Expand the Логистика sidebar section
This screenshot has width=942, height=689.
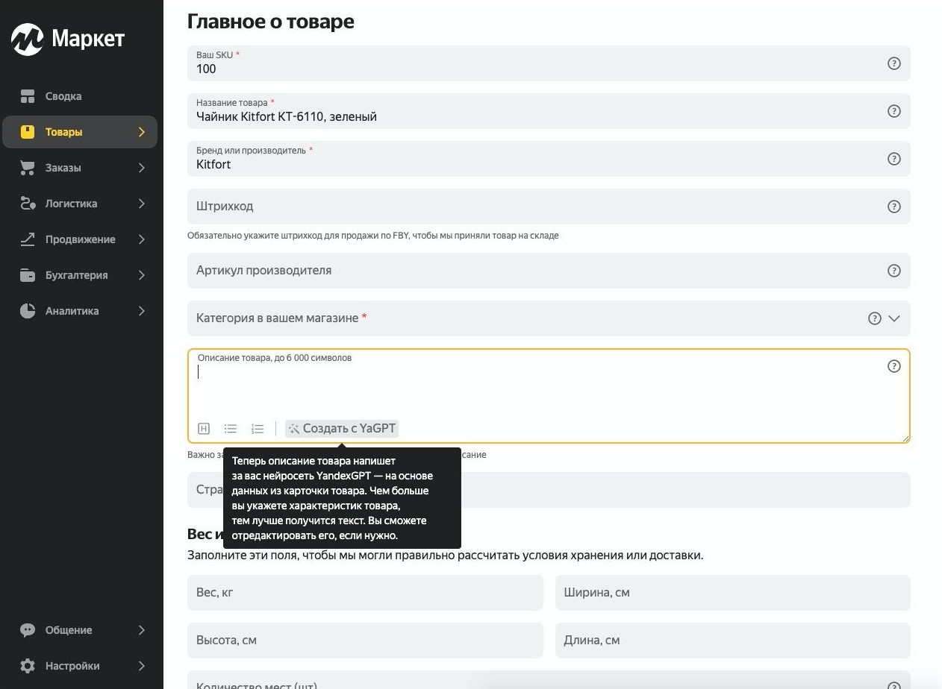(80, 204)
